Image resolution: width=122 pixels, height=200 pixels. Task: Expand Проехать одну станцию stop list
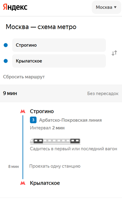tap(55, 166)
